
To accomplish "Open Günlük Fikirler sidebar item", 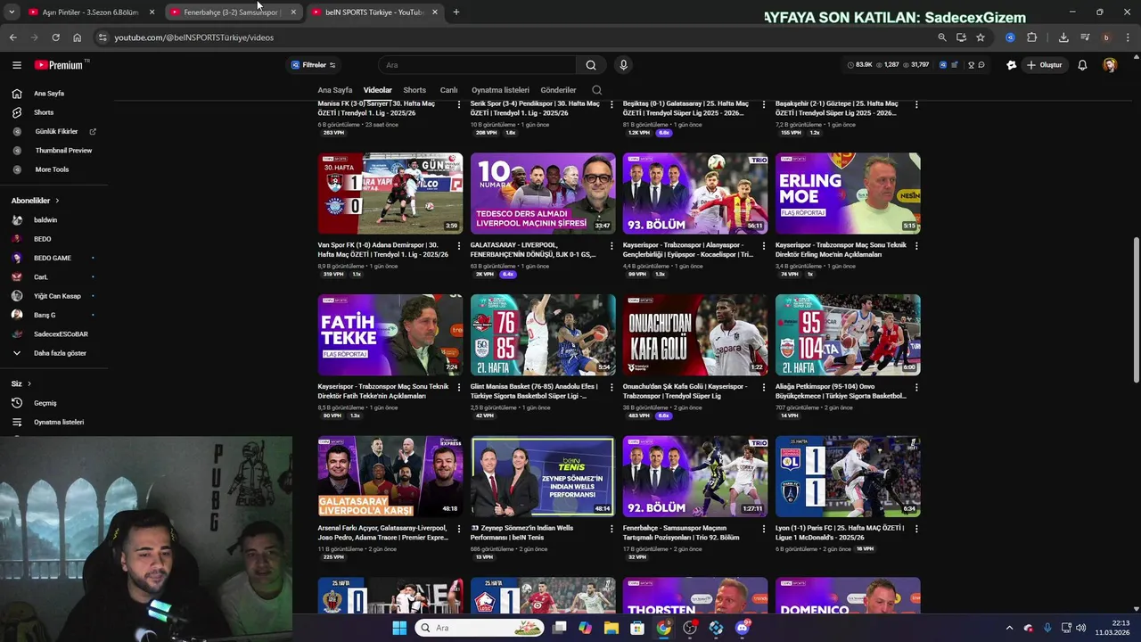I will (55, 132).
